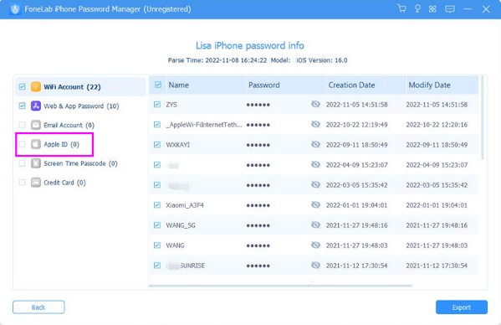
Task: Uncheck the Web & App Password checkbox
Action: pyautogui.click(x=22, y=106)
